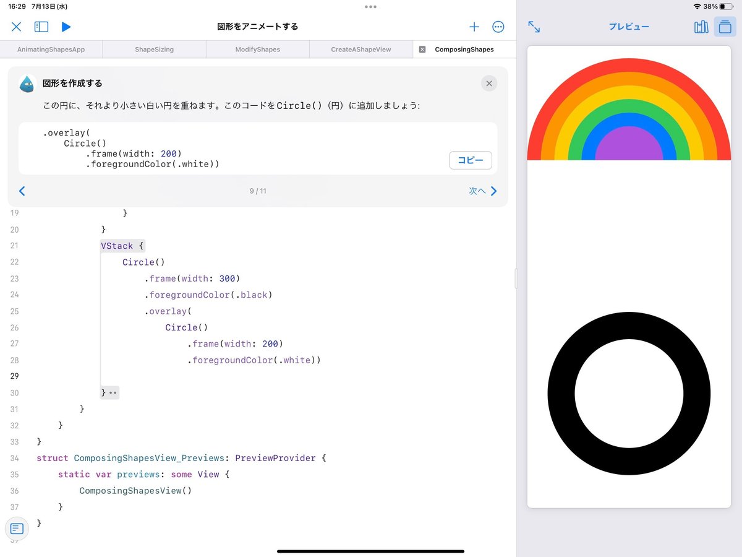Click the editor '.overlay(' line 25
742x557 pixels.
click(168, 311)
